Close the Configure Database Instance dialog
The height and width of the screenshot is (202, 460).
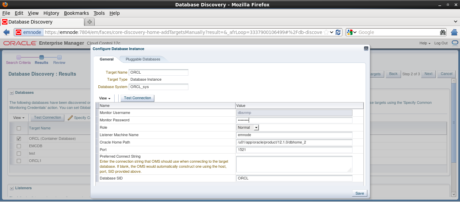pos(366,49)
